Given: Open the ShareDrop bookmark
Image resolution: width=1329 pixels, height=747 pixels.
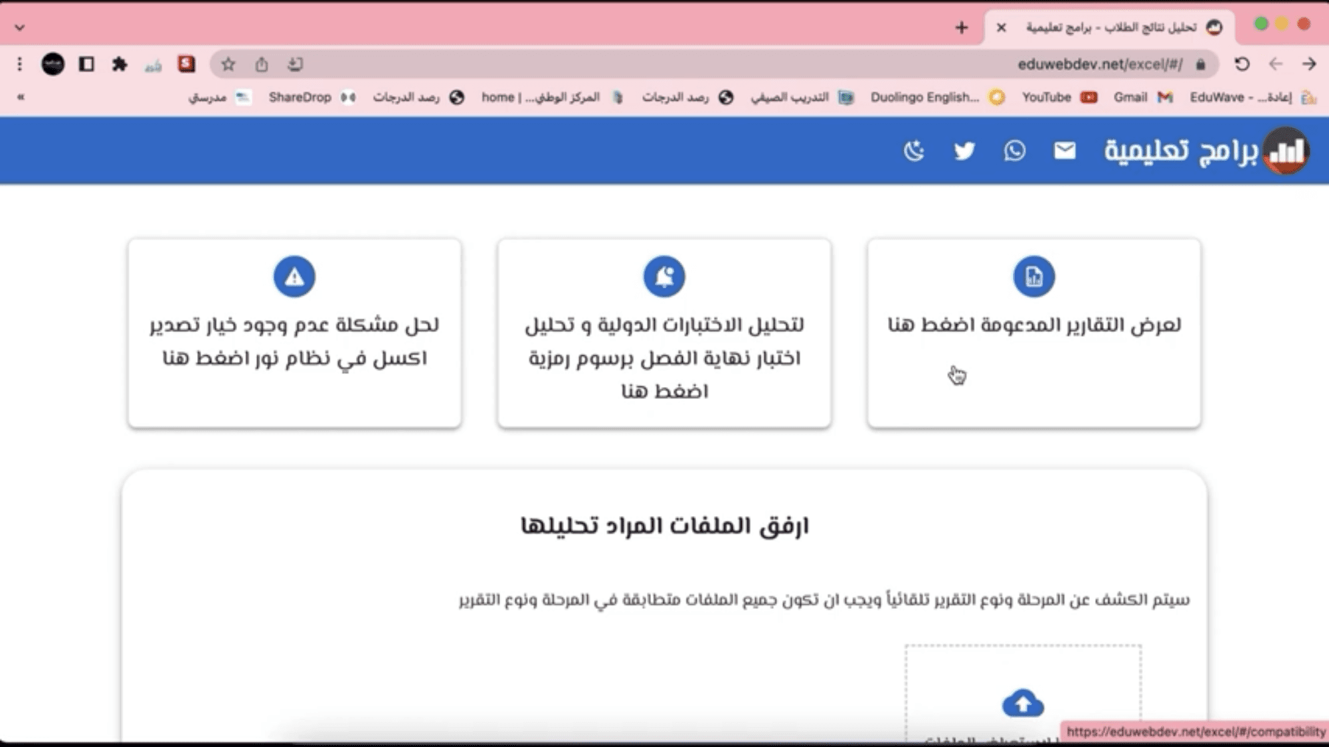Looking at the screenshot, I should (x=311, y=97).
